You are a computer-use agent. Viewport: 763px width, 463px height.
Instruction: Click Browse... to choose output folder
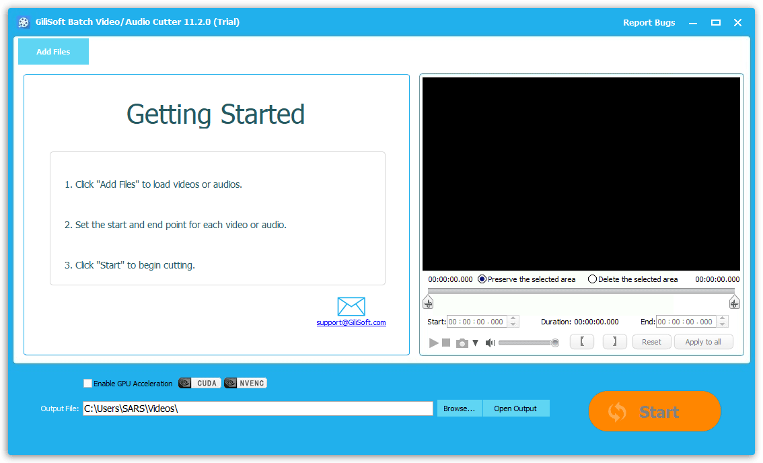coord(460,408)
